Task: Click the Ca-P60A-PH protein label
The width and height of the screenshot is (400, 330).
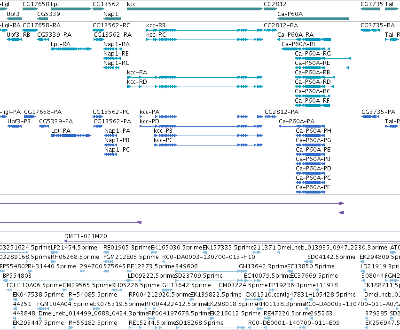Action: (314, 131)
